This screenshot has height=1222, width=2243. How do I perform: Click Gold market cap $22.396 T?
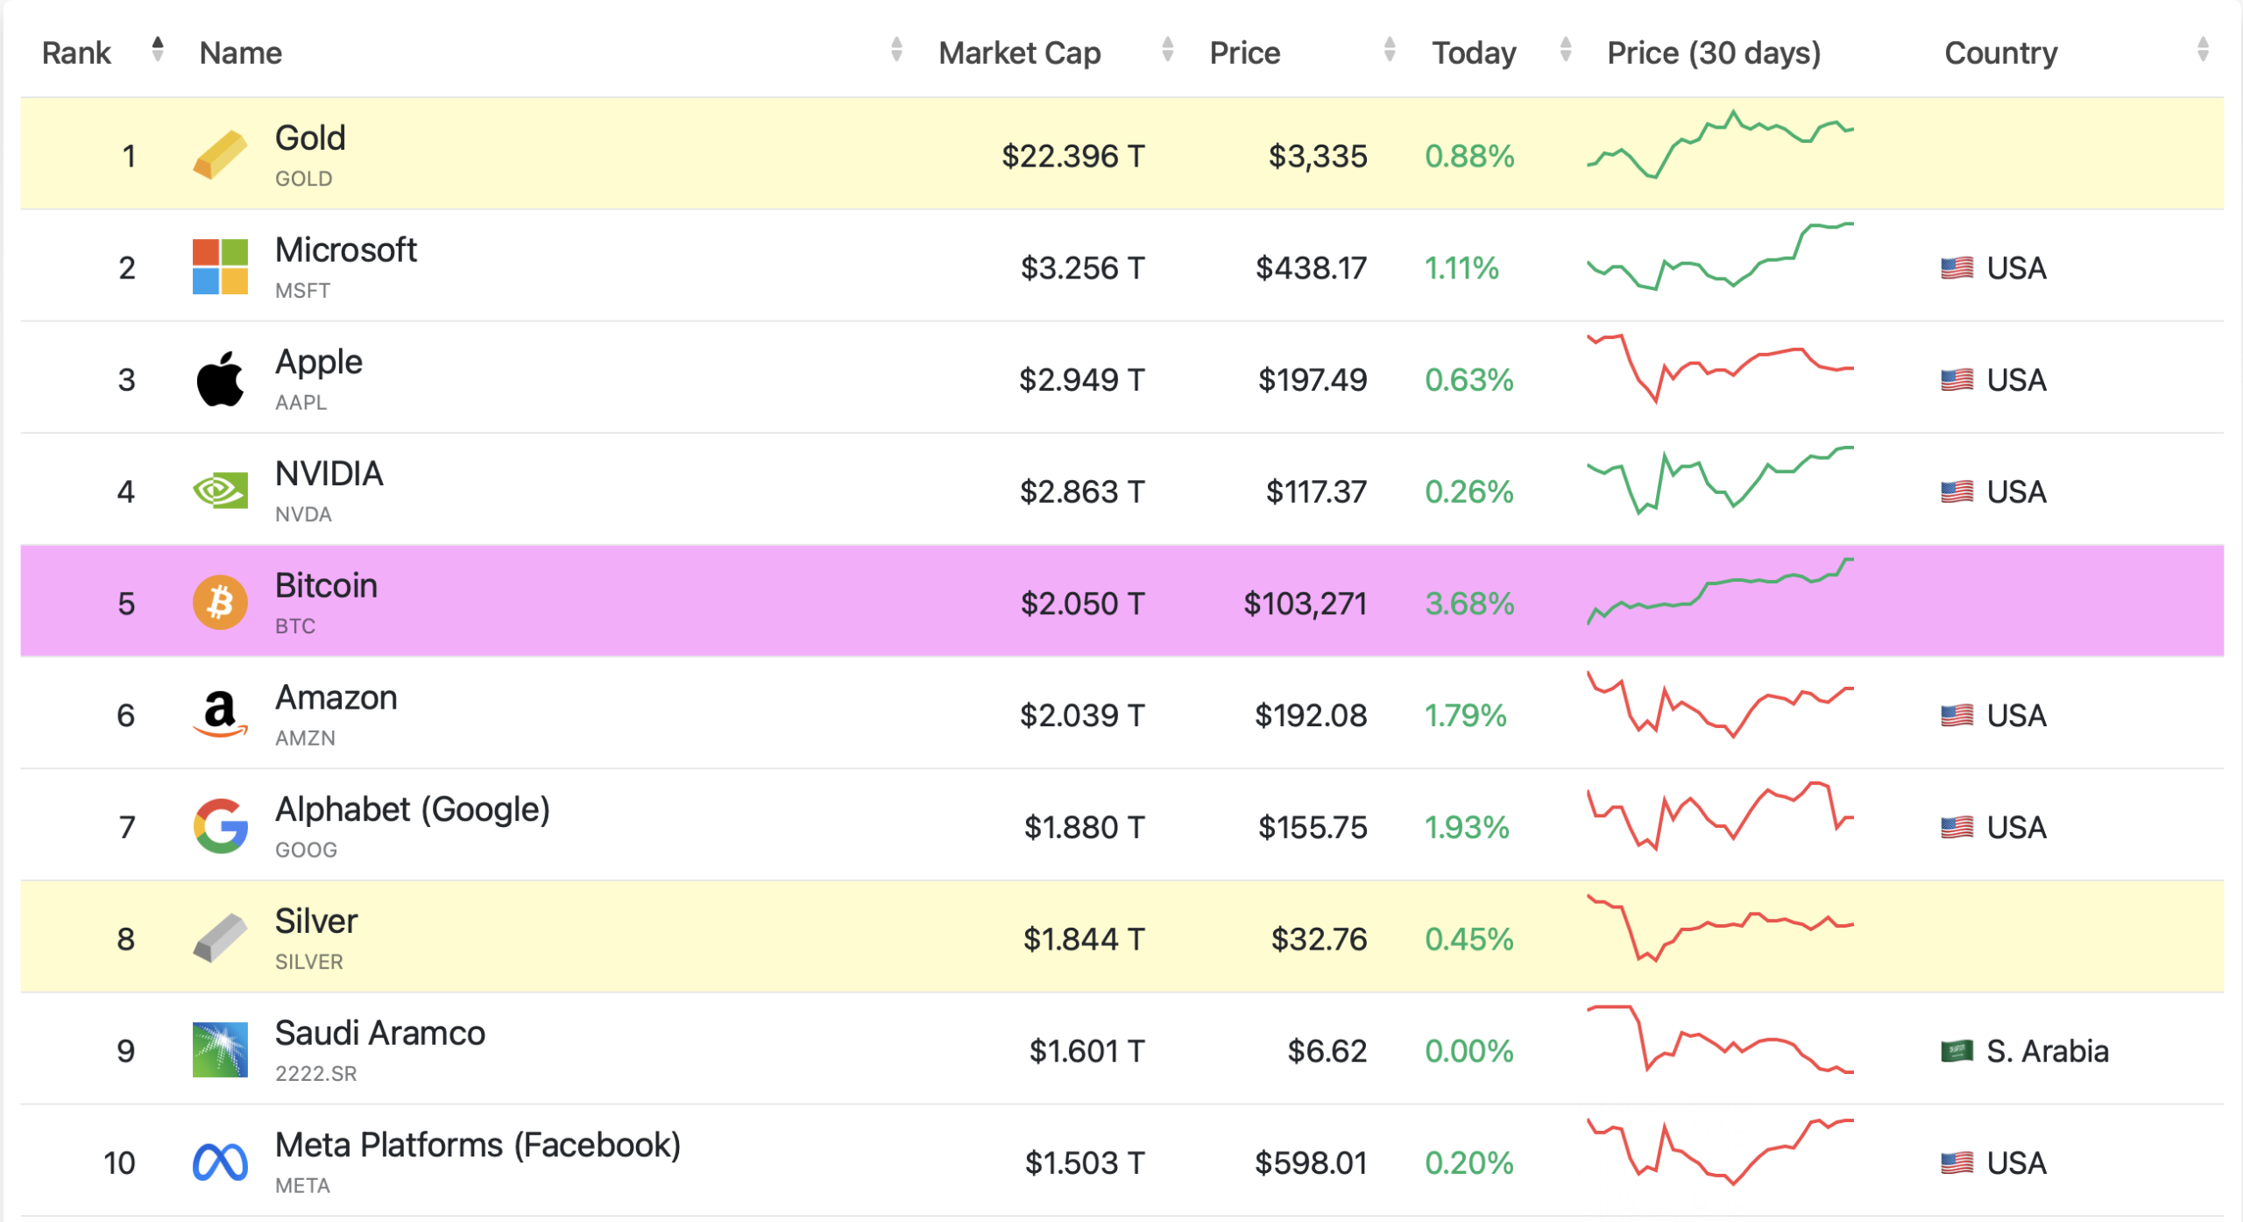[x=1073, y=156]
